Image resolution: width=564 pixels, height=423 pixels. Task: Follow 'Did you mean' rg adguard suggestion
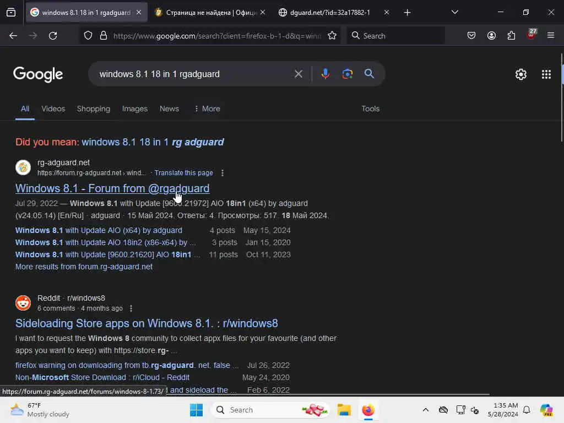[153, 142]
